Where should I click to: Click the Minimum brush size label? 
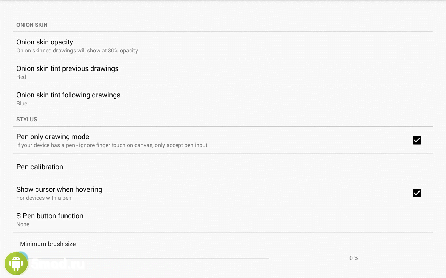pos(48,244)
